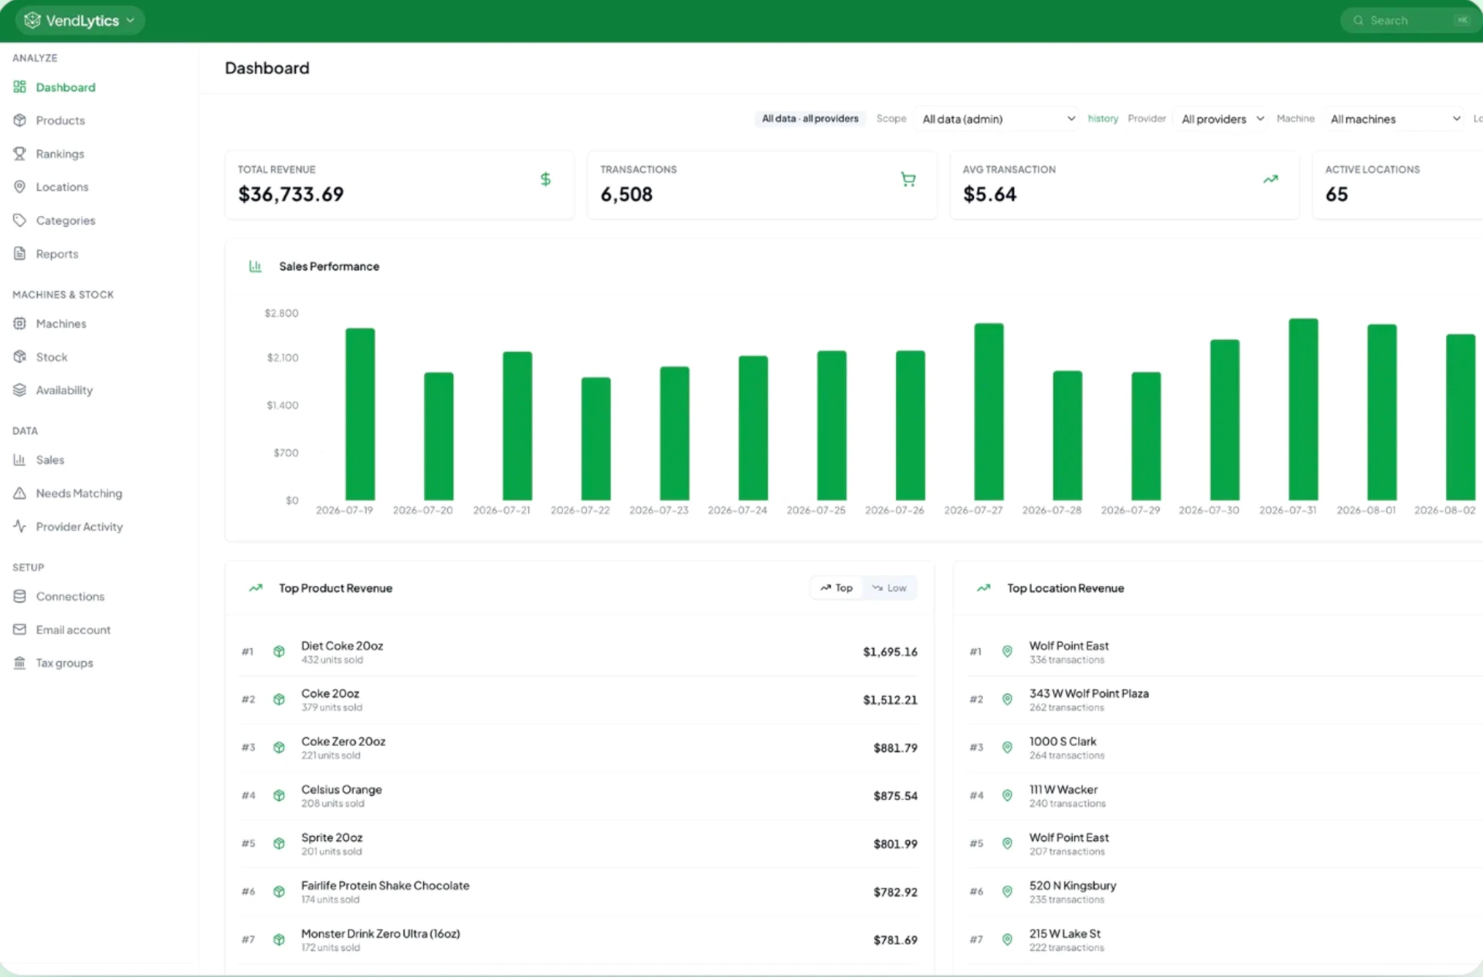Click the Celsius Orange product name
This screenshot has width=1483, height=977.
pyautogui.click(x=341, y=789)
